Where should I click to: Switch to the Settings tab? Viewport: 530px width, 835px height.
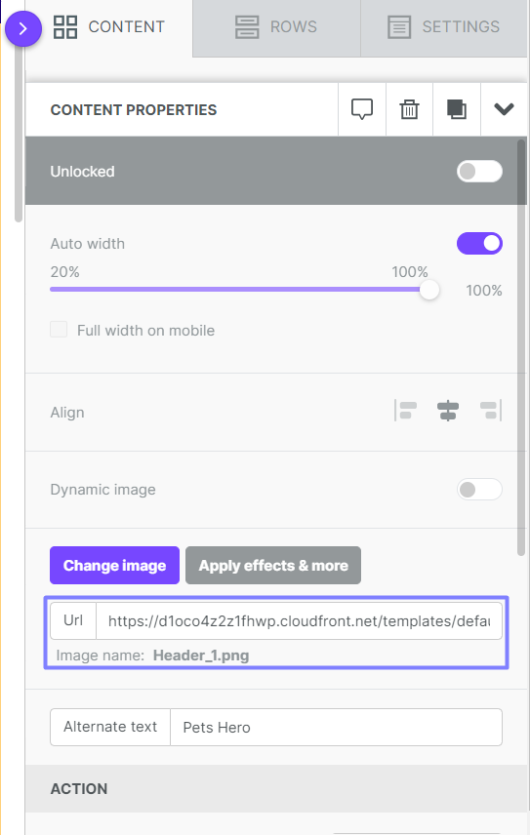click(x=444, y=28)
